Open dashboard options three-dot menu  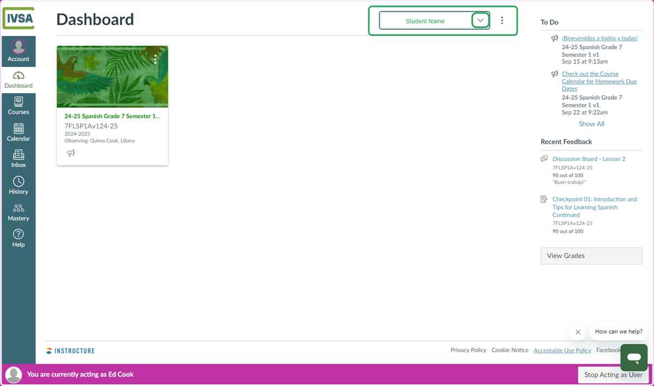pos(502,21)
